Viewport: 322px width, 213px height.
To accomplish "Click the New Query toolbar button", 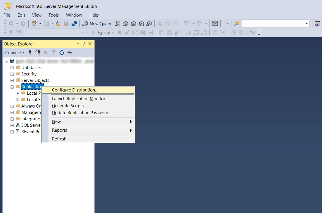I will 96,24.
